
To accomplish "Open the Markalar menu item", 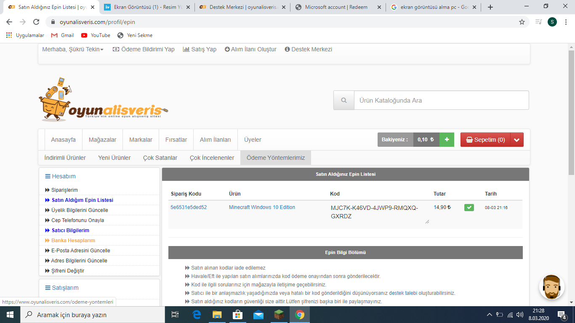I will pyautogui.click(x=141, y=140).
